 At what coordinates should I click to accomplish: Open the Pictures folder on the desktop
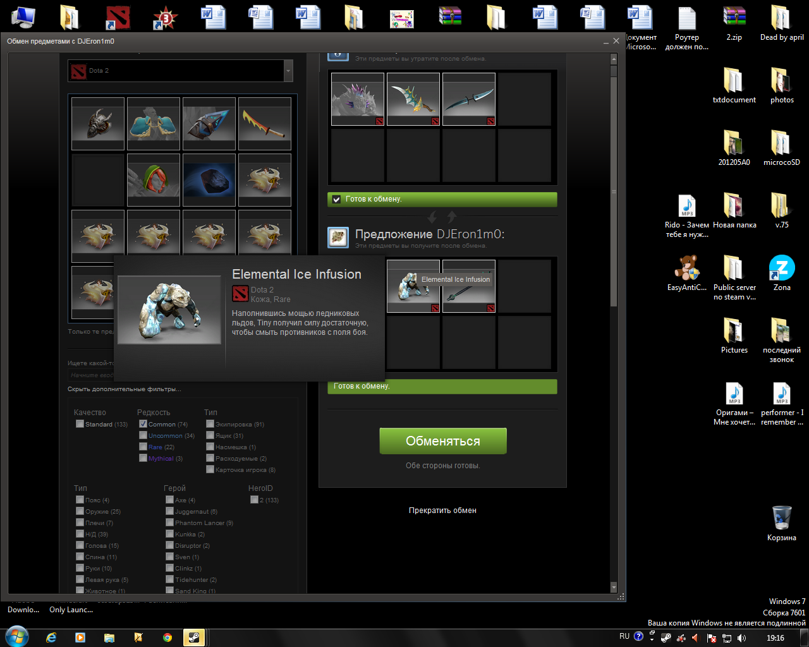[734, 336]
